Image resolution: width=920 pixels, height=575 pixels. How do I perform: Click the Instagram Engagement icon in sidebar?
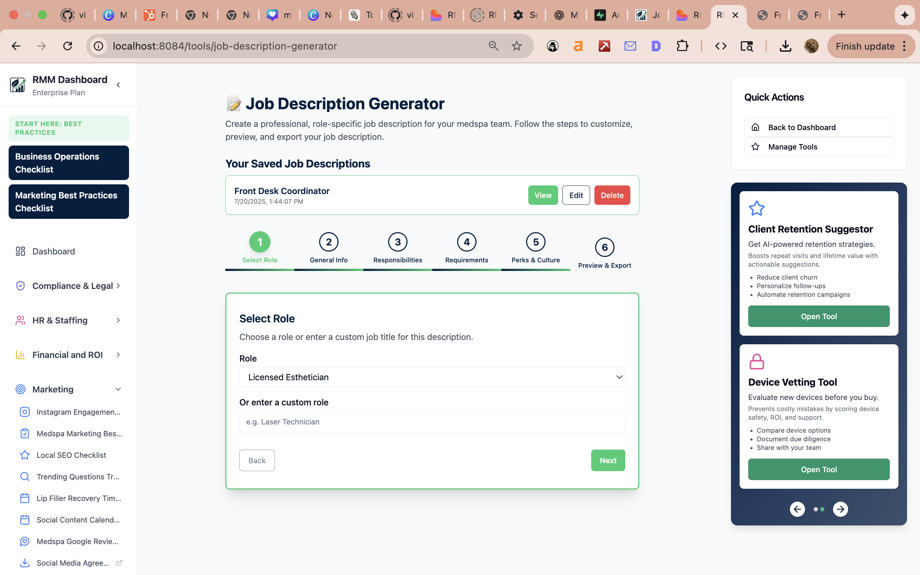[x=25, y=412]
